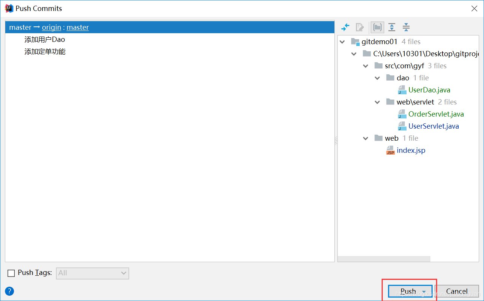The width and height of the screenshot is (484, 301).
Task: Click the gitdemo01 module folder icon
Action: pyautogui.click(x=355, y=42)
